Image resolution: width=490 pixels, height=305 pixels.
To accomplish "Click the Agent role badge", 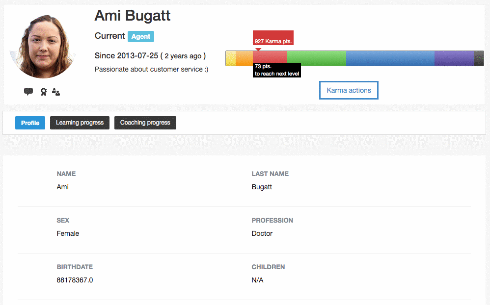I will (141, 36).
